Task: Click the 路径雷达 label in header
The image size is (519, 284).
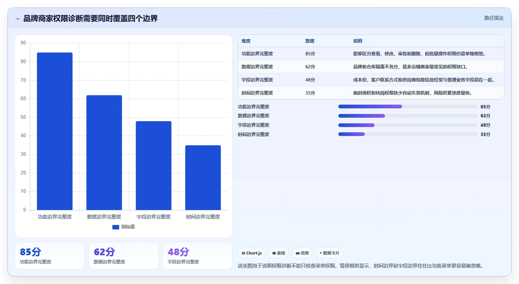Action: point(494,18)
